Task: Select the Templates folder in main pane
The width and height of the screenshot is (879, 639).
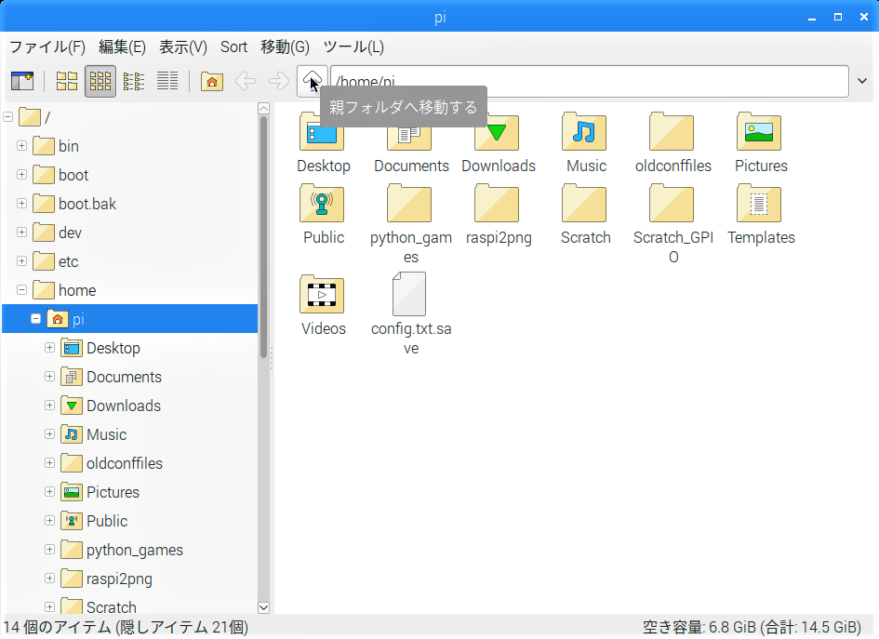Action: (759, 203)
